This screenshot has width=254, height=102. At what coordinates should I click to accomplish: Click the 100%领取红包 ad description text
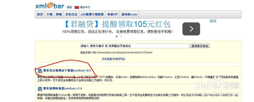point(117,32)
